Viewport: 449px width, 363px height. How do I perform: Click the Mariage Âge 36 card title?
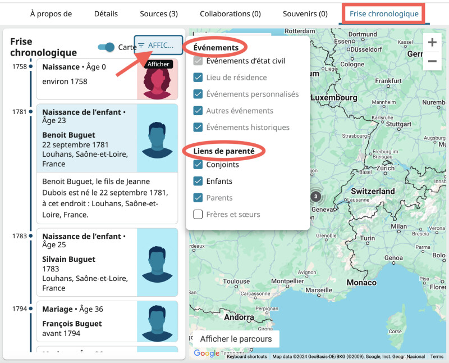pyautogui.click(x=72, y=309)
